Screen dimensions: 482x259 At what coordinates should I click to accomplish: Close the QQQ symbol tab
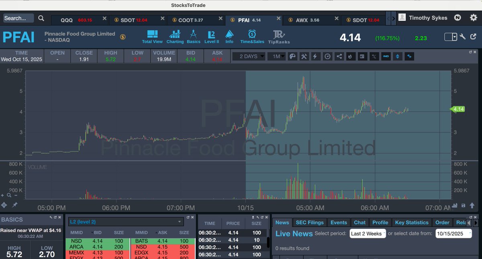[x=104, y=18]
